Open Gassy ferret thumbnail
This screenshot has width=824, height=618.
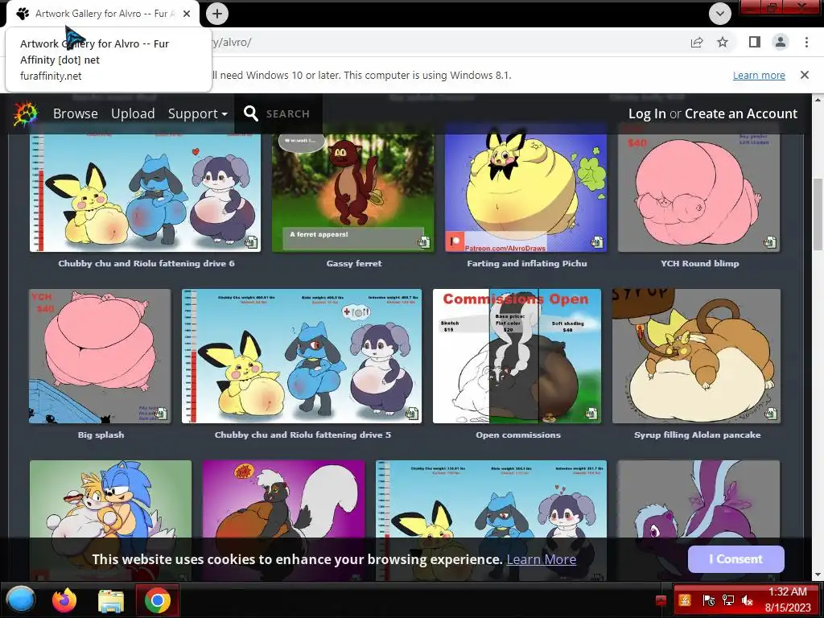pos(353,192)
